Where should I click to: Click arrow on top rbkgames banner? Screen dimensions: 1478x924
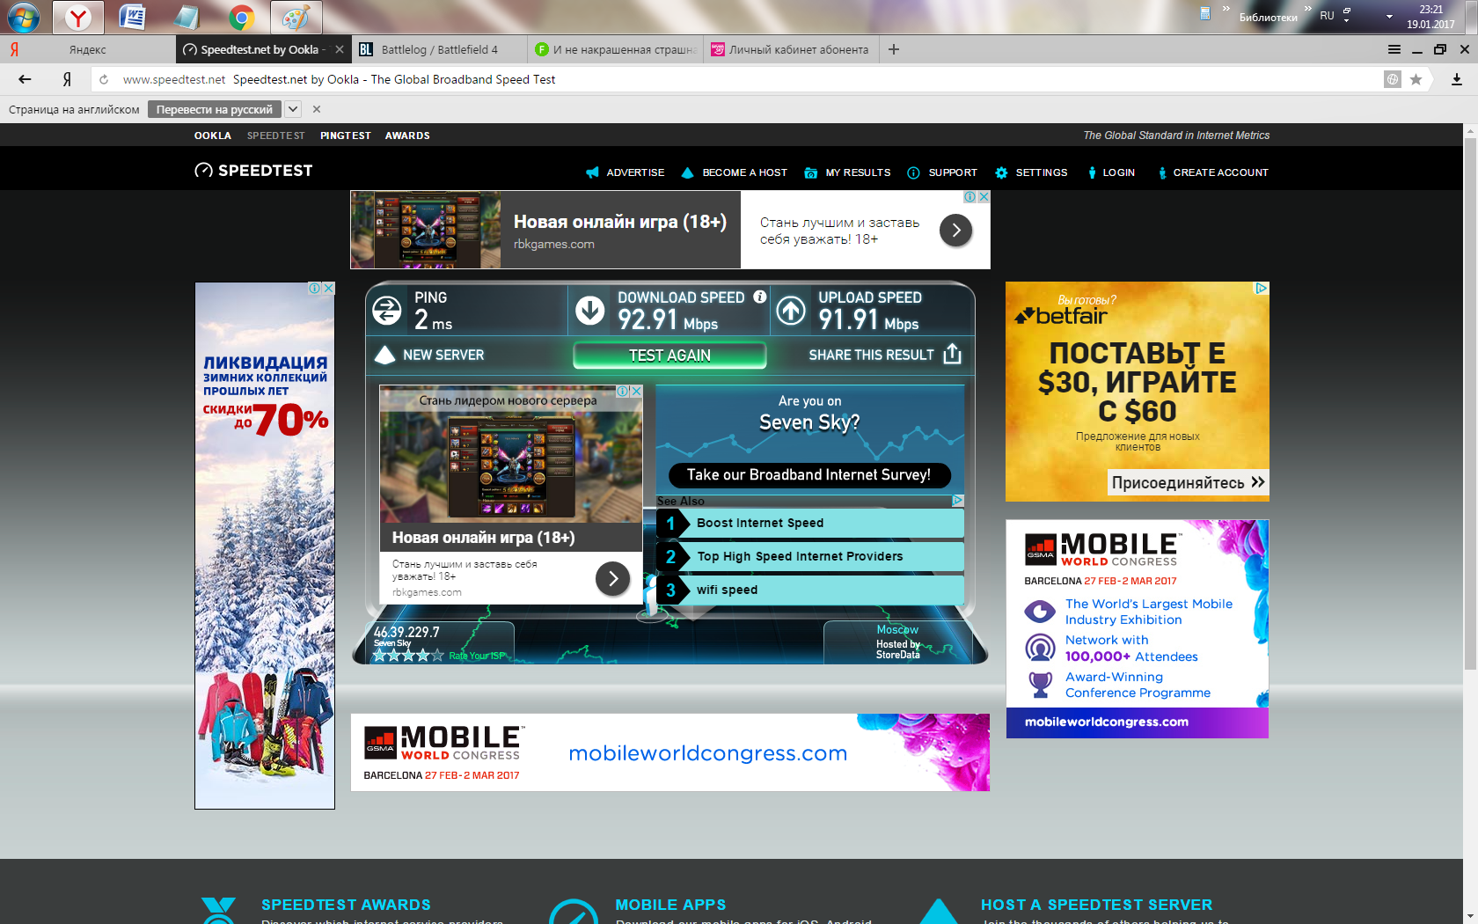tap(956, 231)
